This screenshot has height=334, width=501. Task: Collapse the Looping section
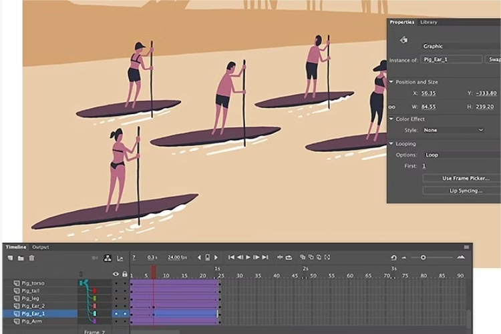(x=391, y=143)
